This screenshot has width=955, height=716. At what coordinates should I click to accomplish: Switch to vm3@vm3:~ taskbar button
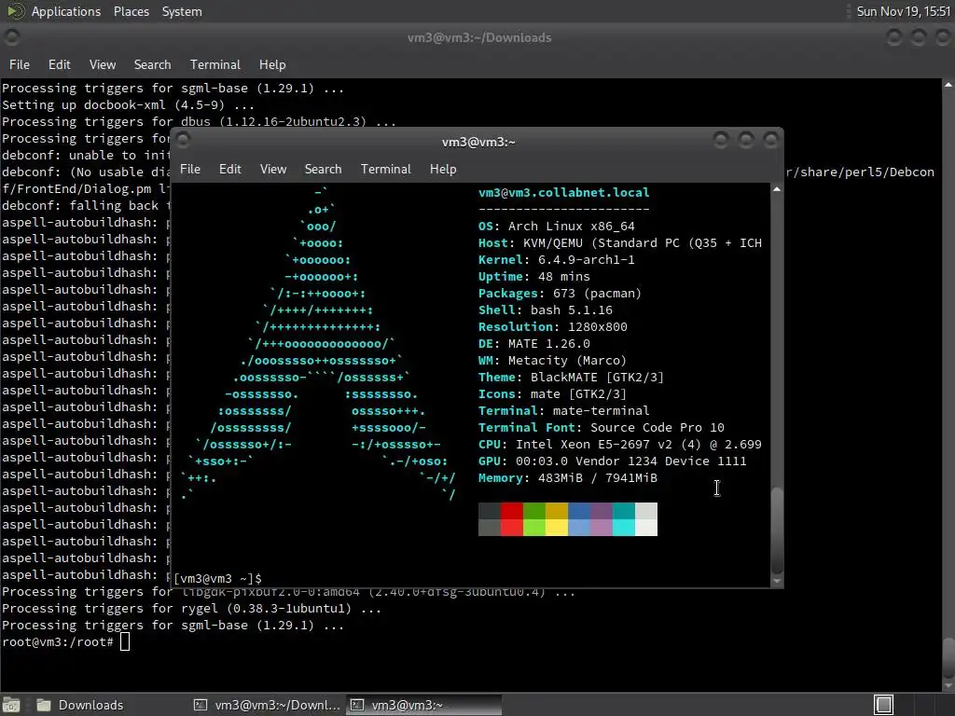tap(424, 705)
